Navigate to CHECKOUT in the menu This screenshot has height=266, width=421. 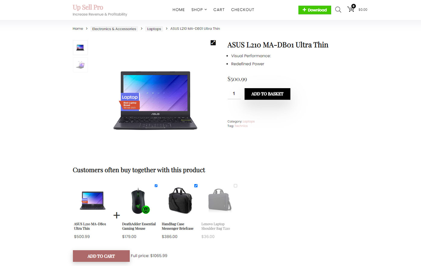243,10
